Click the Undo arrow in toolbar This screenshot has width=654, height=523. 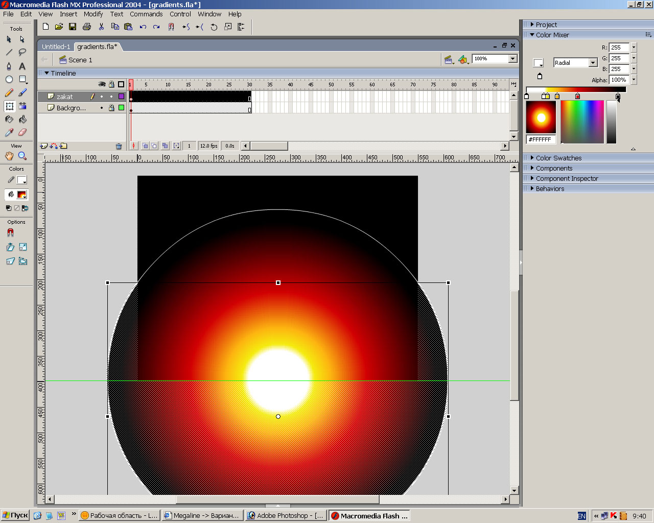click(143, 27)
